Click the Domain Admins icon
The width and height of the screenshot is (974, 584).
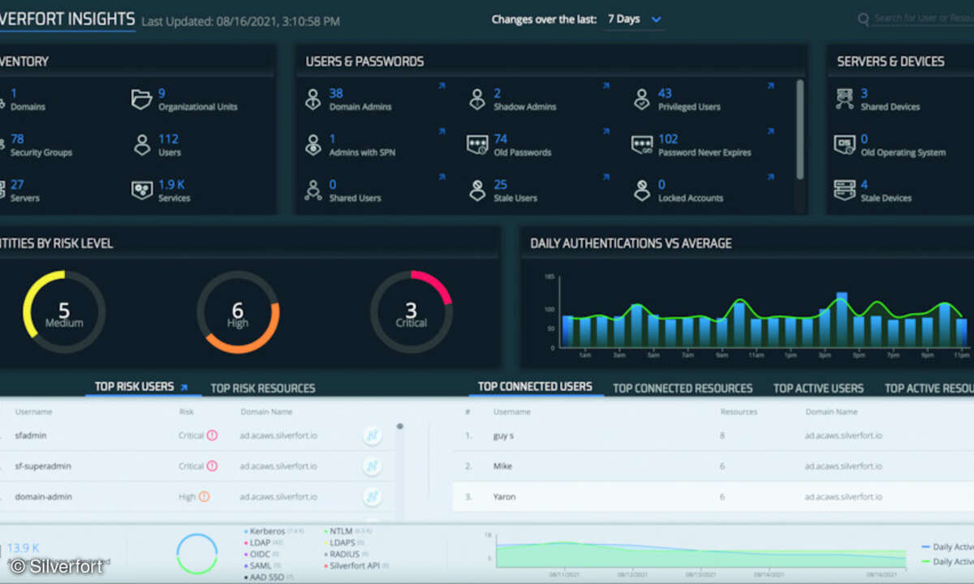pos(312,99)
